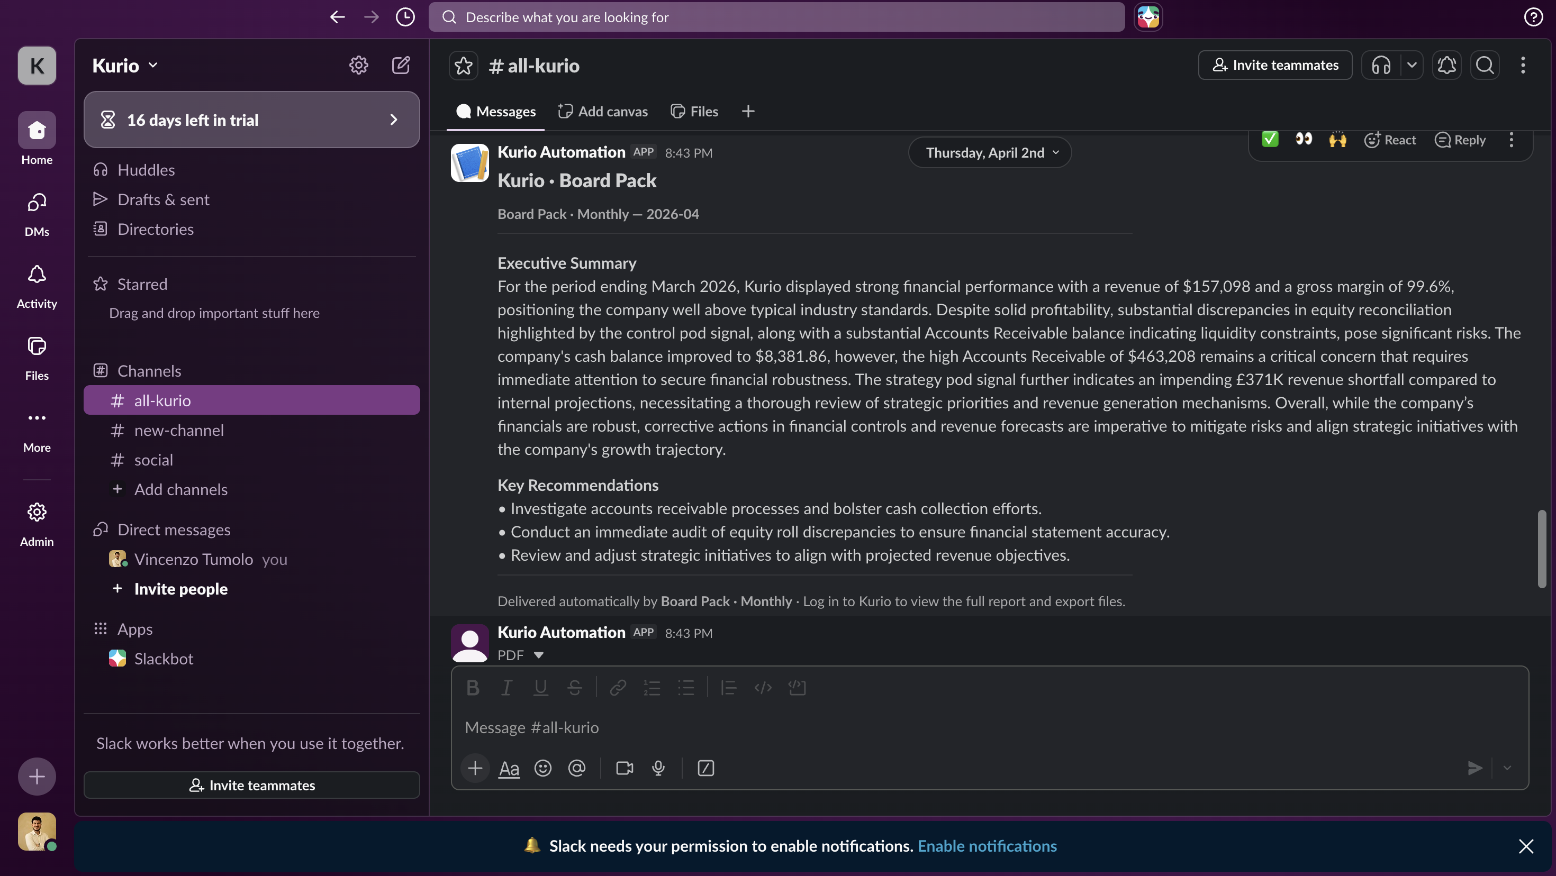
Task: Start a huddle with headphones icon
Action: click(x=1381, y=65)
